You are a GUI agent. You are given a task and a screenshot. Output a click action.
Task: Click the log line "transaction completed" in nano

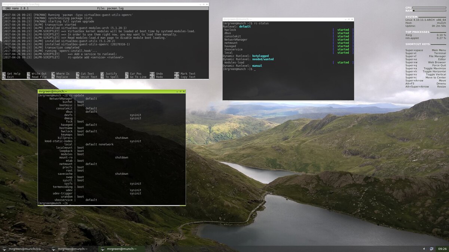(x=41, y=47)
